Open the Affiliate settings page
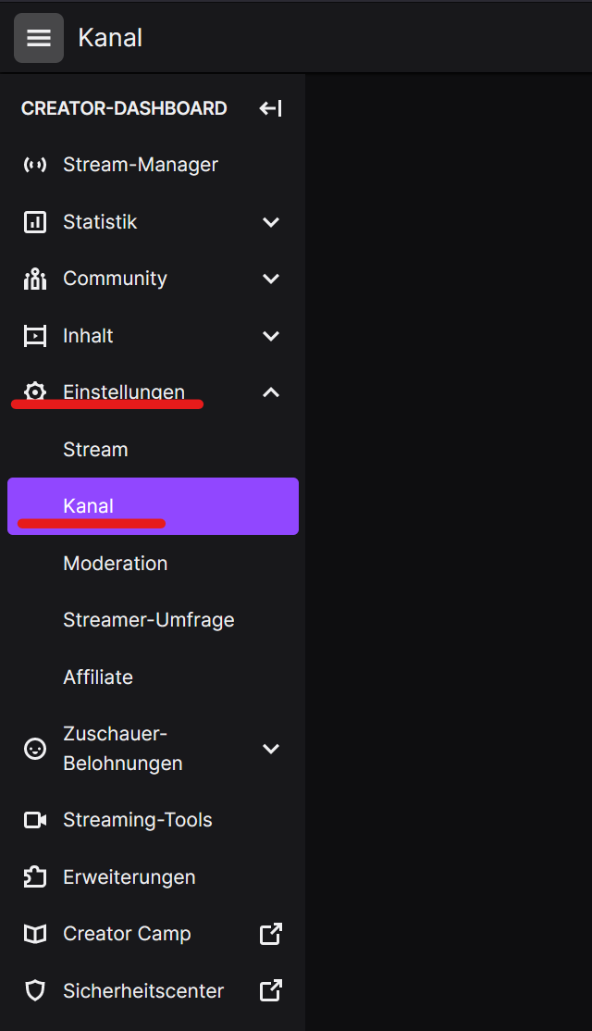 (x=97, y=677)
